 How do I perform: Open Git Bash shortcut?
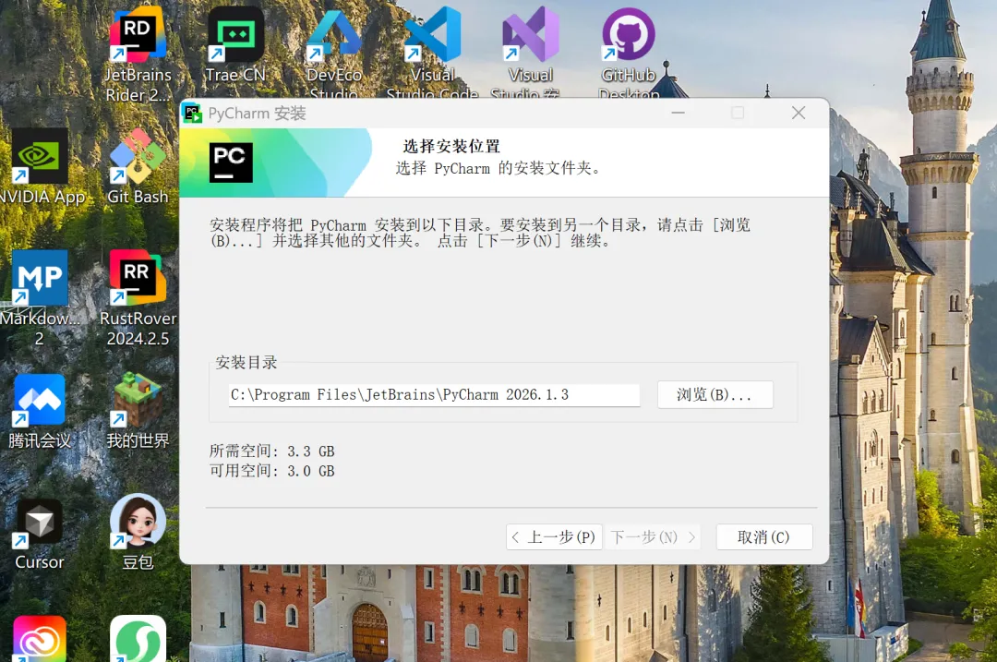click(x=138, y=166)
